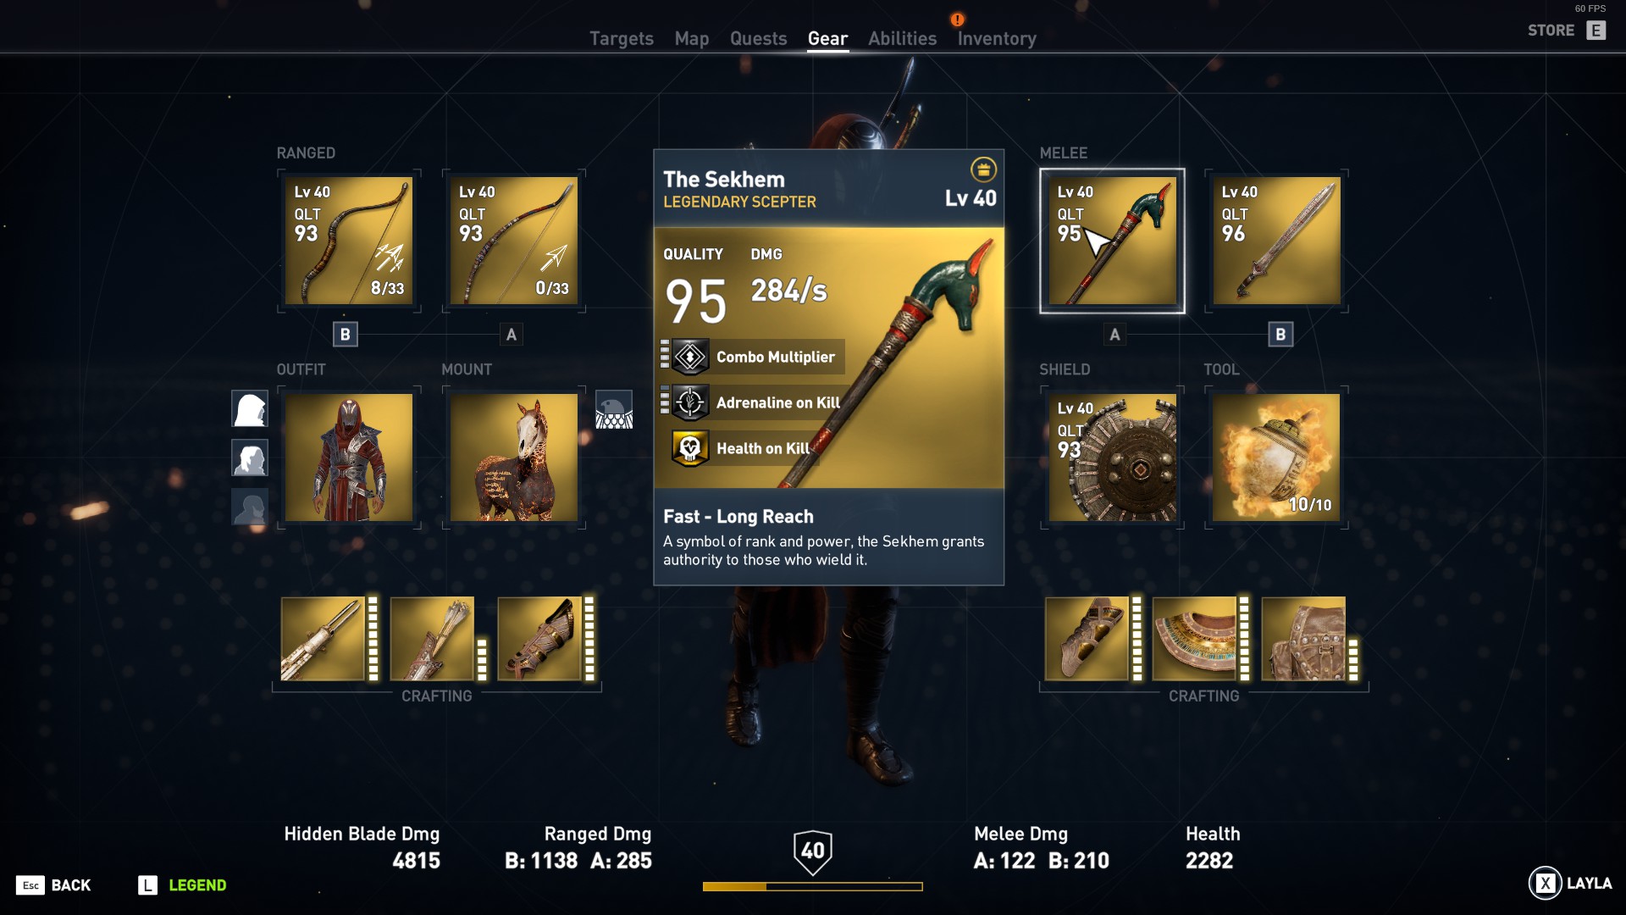Select the mount armor icon next to Mount
Screen dimensions: 1626x915
pyautogui.click(x=614, y=409)
